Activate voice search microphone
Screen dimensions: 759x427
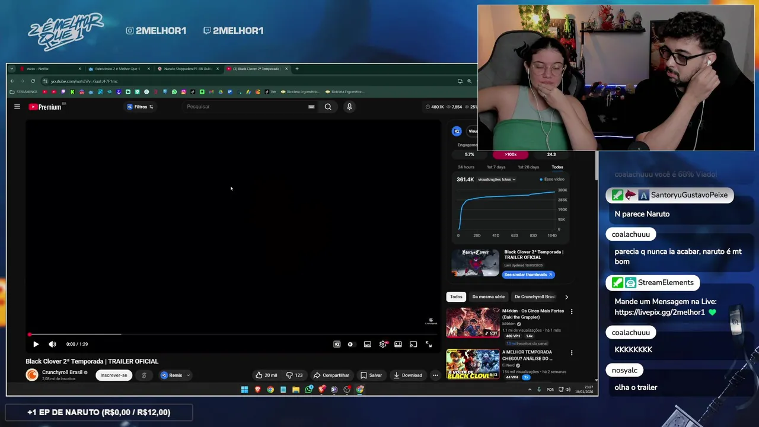[x=349, y=107]
